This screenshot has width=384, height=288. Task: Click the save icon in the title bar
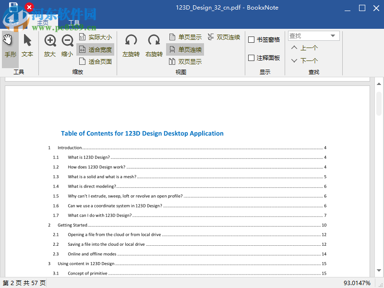14,8
